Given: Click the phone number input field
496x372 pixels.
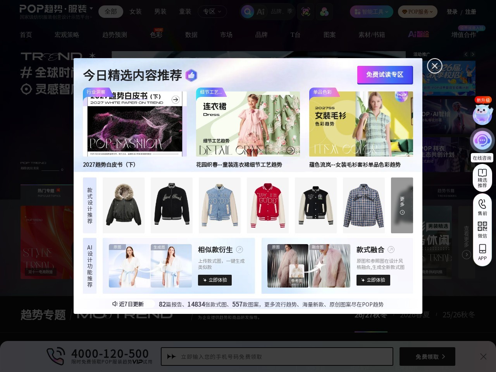Looking at the screenshot, I should 277,356.
